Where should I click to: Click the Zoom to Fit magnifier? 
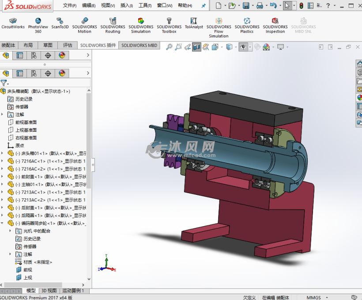click(x=169, y=47)
